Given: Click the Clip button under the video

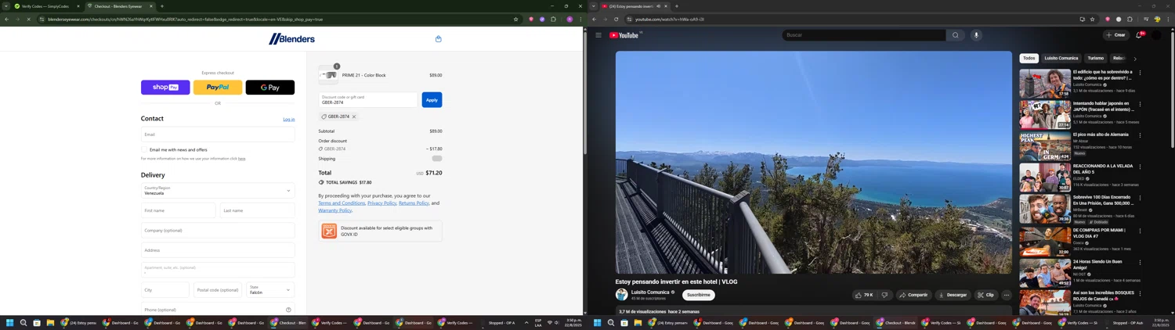Looking at the screenshot, I should pos(986,295).
